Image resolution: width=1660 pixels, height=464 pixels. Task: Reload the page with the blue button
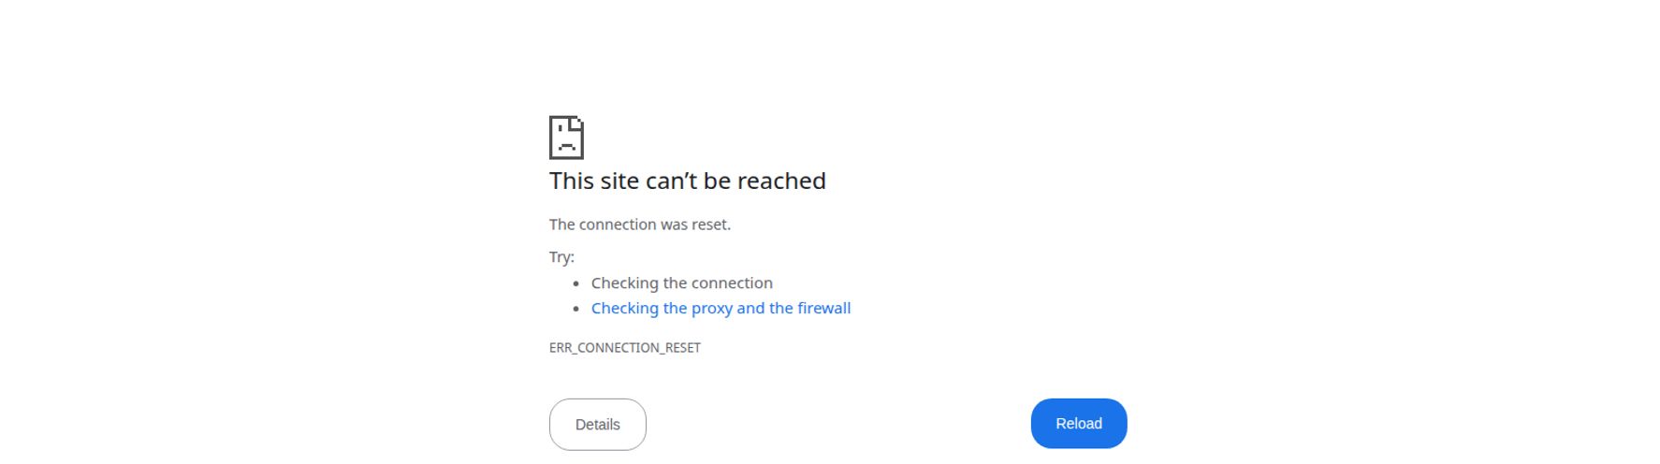point(1079,424)
